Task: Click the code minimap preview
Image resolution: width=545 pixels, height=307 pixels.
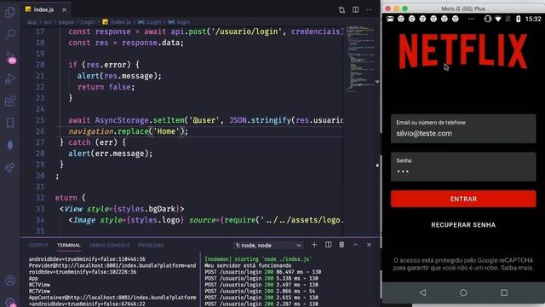Action: point(361,59)
